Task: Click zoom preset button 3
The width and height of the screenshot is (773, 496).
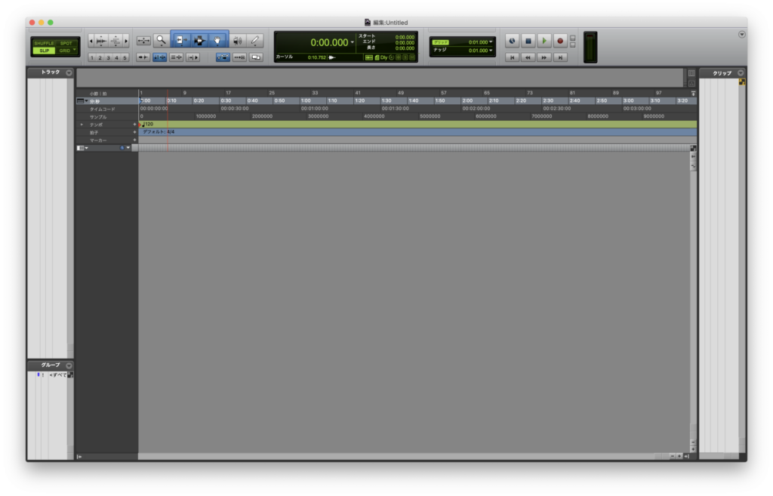Action: 109,57
